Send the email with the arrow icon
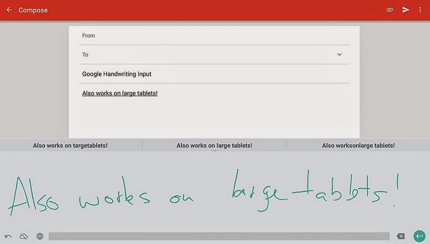This screenshot has height=244, width=430. (406, 10)
